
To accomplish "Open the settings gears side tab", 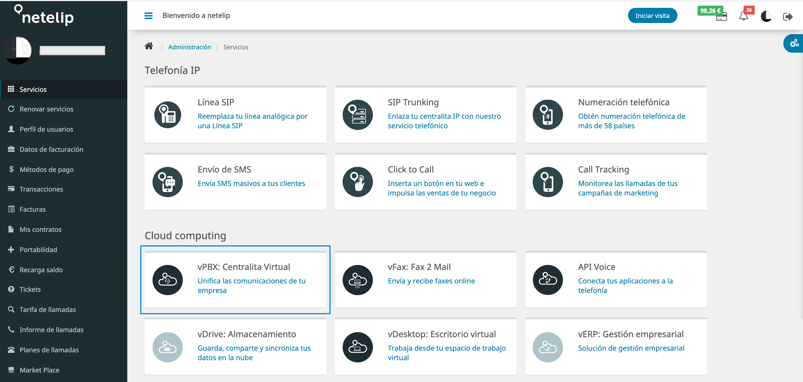I will coord(794,43).
